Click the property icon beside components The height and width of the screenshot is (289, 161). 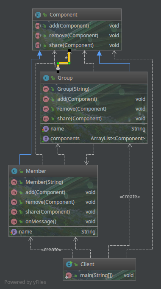[x=45, y=139]
